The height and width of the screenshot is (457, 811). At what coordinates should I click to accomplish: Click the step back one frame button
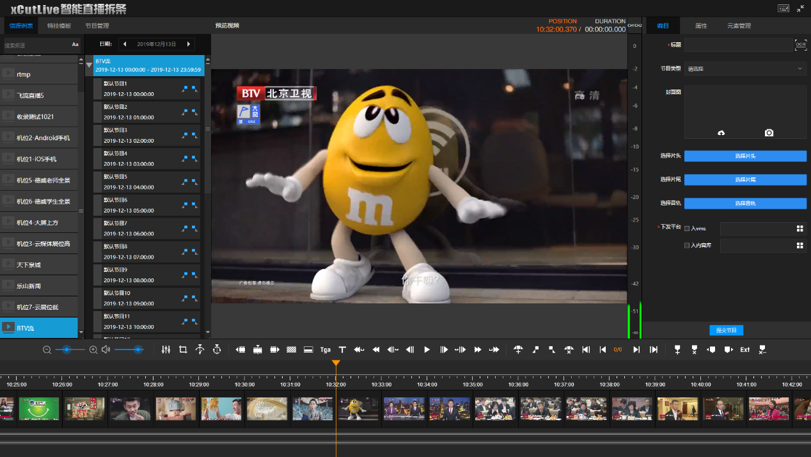(x=410, y=349)
